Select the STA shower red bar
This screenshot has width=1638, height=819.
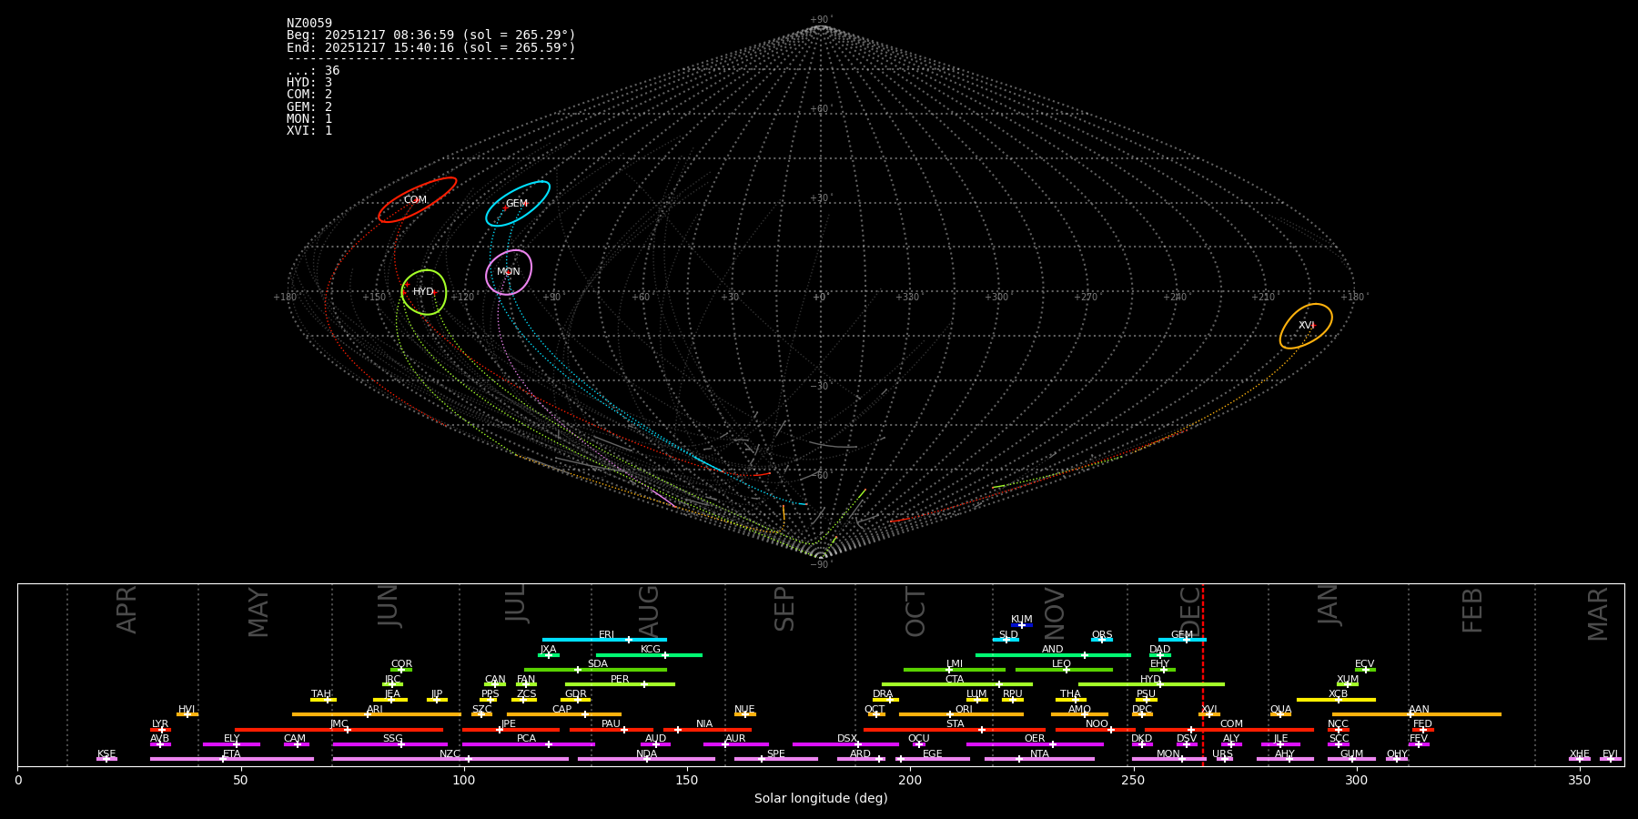point(954,730)
